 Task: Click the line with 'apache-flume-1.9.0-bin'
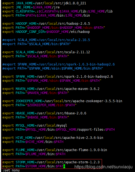(55, 150)
